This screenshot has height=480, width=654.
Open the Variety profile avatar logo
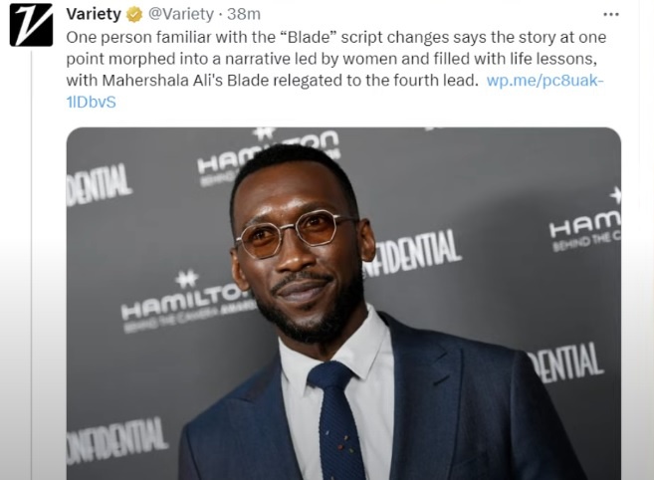pos(31,25)
